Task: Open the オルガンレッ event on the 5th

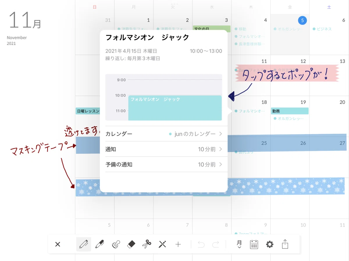Action: 289,29
